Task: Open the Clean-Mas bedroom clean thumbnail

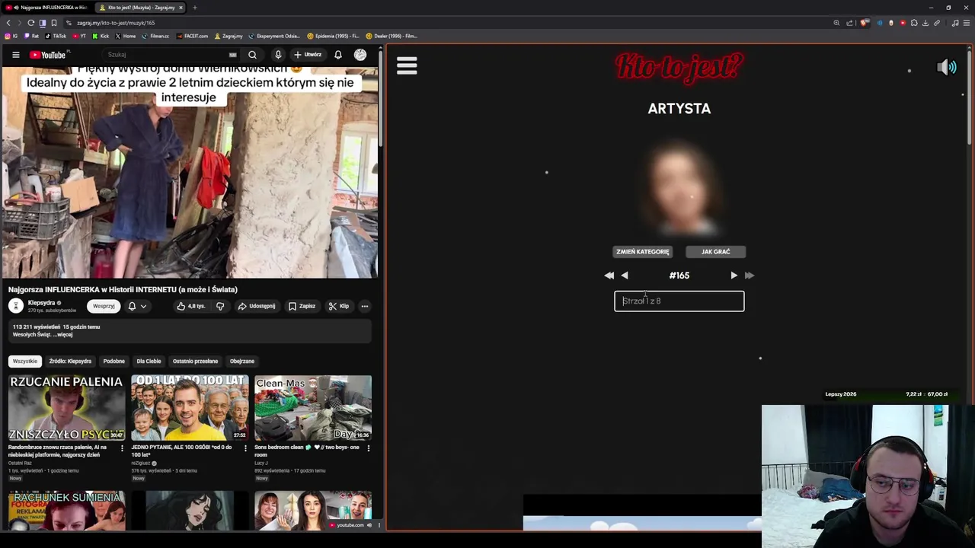Action: [x=313, y=407]
